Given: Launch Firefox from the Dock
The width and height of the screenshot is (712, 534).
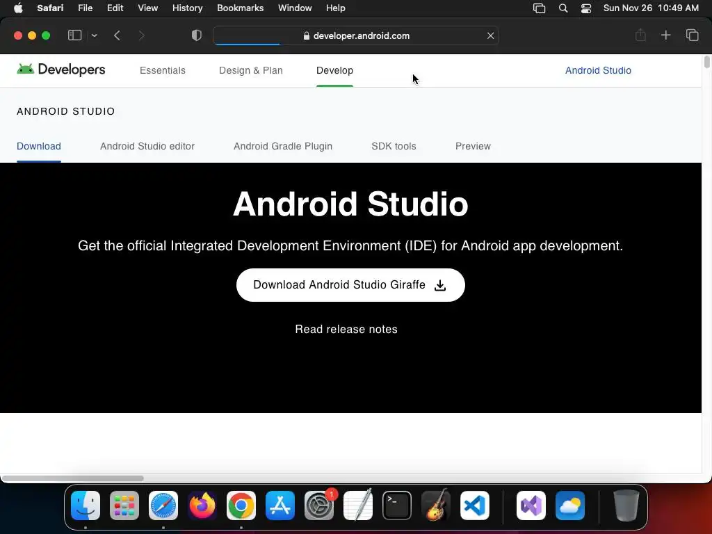Looking at the screenshot, I should [202, 505].
